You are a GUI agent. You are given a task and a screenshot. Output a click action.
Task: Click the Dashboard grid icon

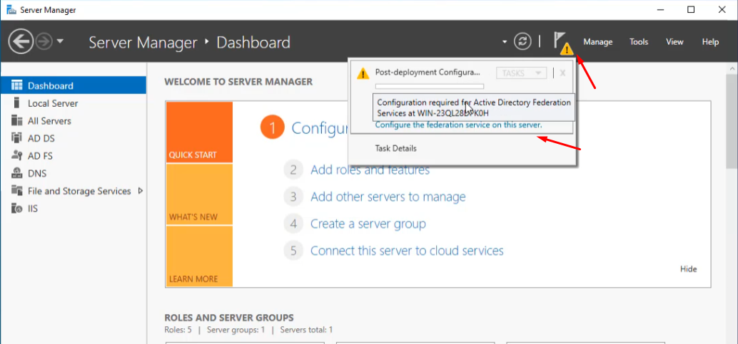(17, 85)
